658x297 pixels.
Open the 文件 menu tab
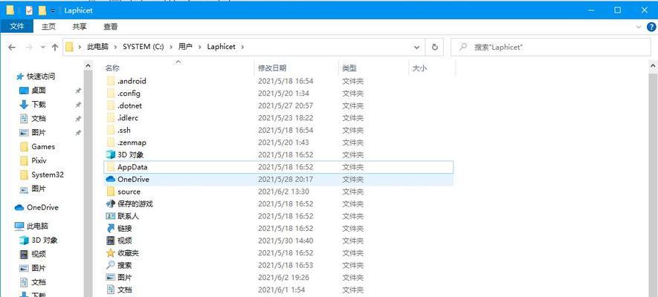(17, 27)
